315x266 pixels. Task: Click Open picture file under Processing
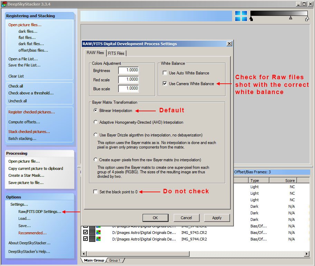click(24, 161)
